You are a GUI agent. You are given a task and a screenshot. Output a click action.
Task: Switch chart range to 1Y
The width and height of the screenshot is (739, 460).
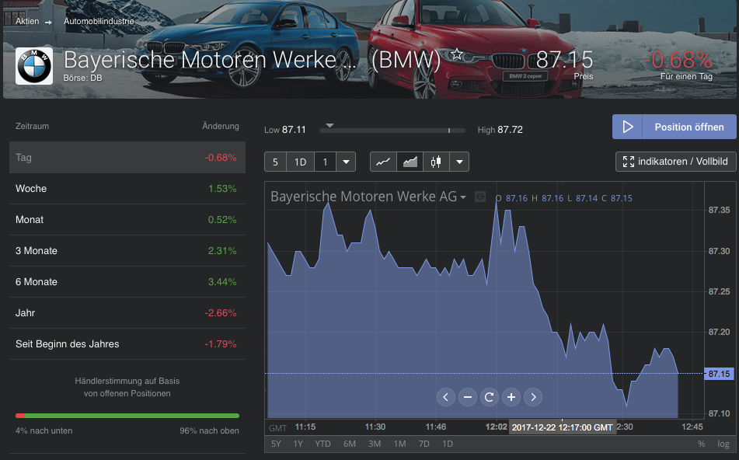(298, 444)
